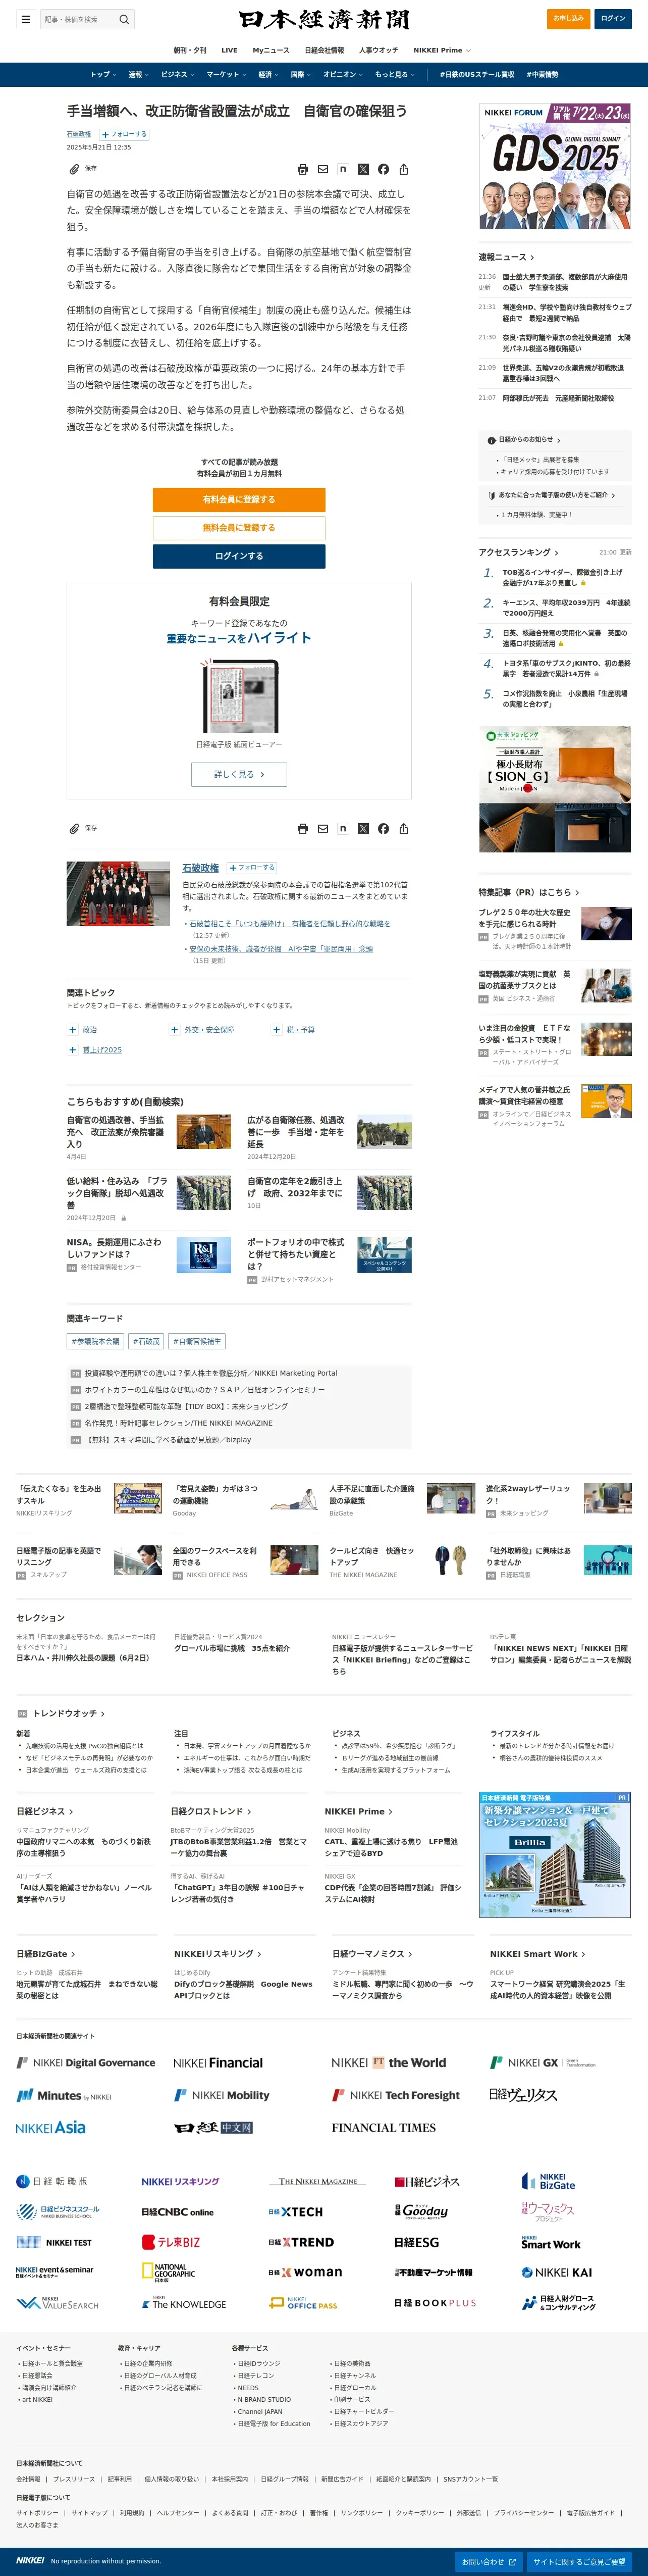Click the NIKKEI Asia logo
The width and height of the screenshot is (648, 2576).
[x=51, y=2127]
